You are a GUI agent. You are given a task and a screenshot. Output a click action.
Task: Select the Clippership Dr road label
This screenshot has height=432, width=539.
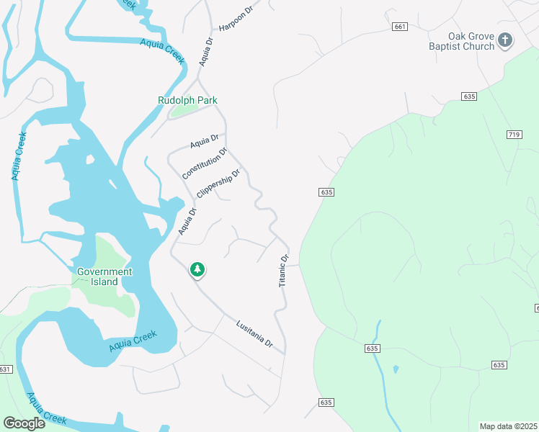pos(218,184)
